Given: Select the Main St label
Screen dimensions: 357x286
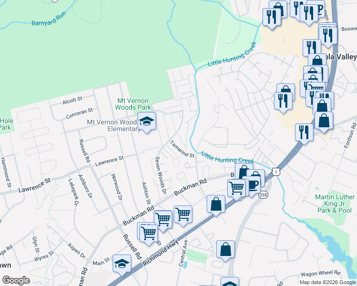Looking at the screenshot, I should click(101, 261).
